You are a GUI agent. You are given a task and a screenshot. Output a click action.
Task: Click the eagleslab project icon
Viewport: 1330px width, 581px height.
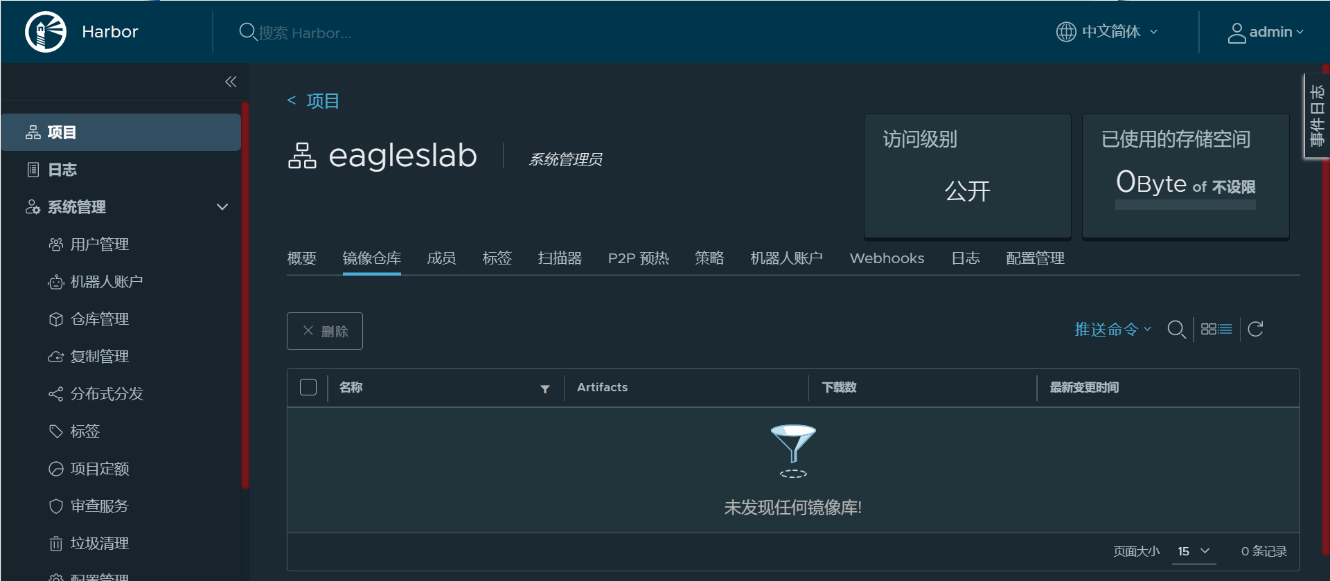pyautogui.click(x=302, y=156)
